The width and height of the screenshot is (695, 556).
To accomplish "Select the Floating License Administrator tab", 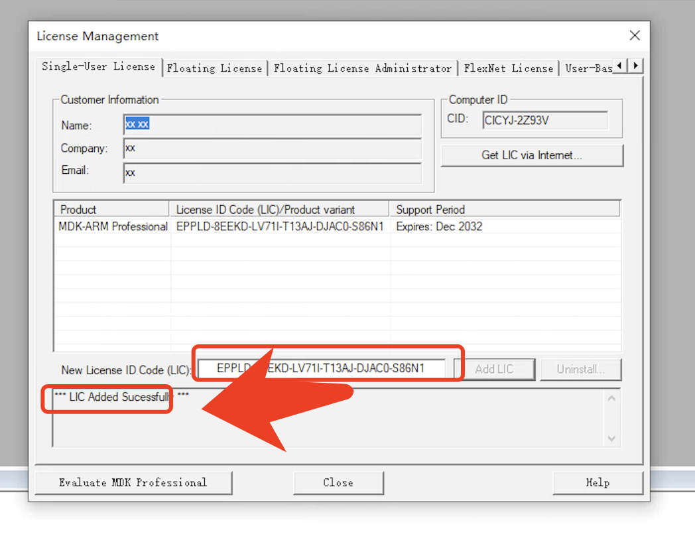I will click(x=363, y=68).
